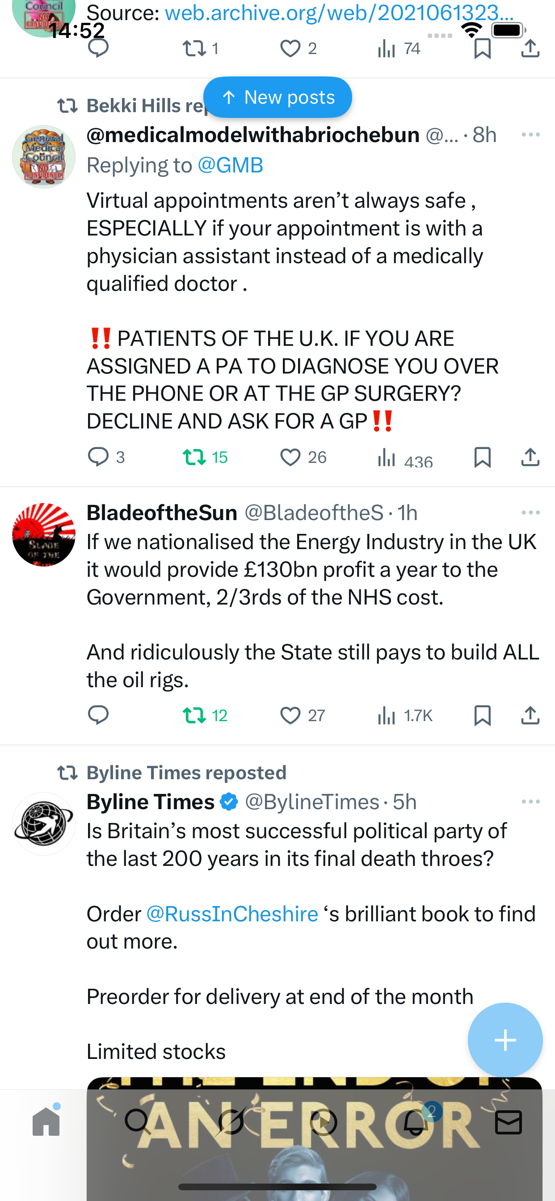The image size is (555, 1201).
Task: Open the Notifications bell tab
Action: click(416, 1122)
